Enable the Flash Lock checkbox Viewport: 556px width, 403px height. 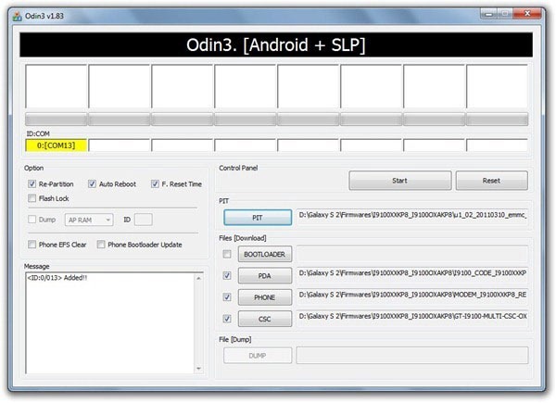click(x=32, y=198)
